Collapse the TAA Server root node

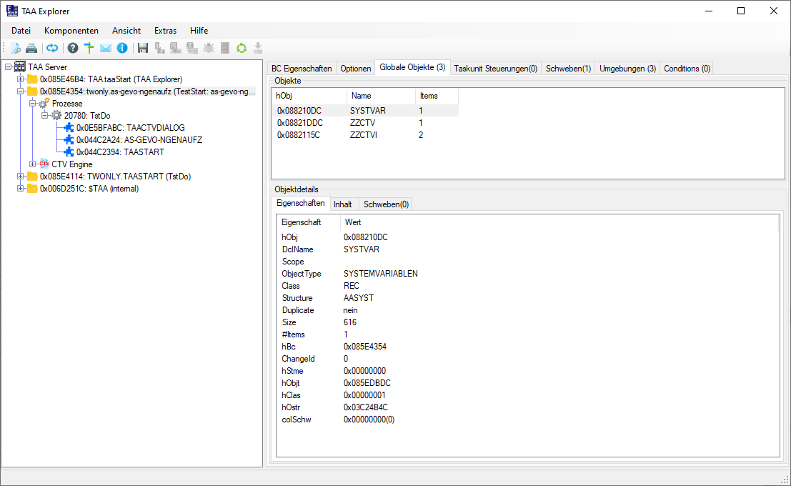[x=8, y=66]
